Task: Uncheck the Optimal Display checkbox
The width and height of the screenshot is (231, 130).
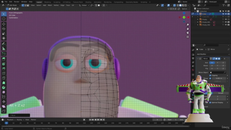Action: point(210,103)
